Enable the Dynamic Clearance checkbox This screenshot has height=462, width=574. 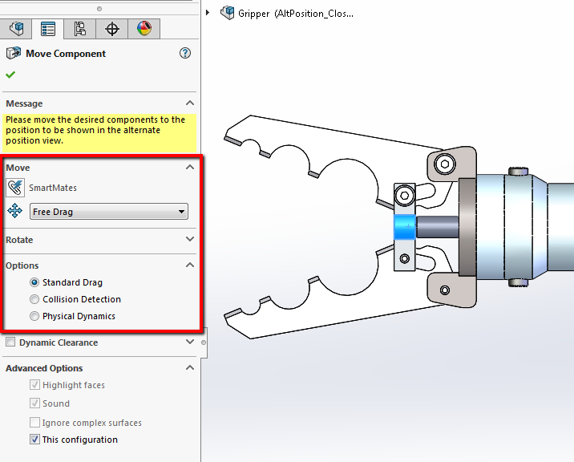pyautogui.click(x=10, y=342)
